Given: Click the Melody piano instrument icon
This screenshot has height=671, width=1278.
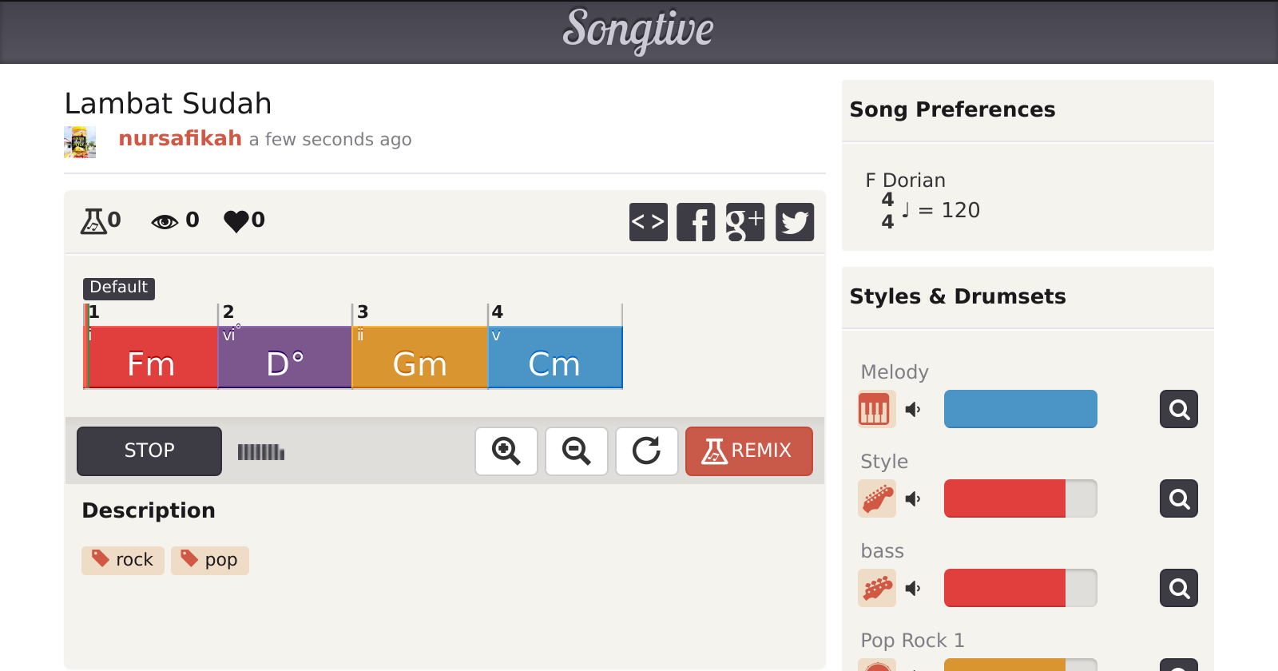Looking at the screenshot, I should click(x=876, y=410).
